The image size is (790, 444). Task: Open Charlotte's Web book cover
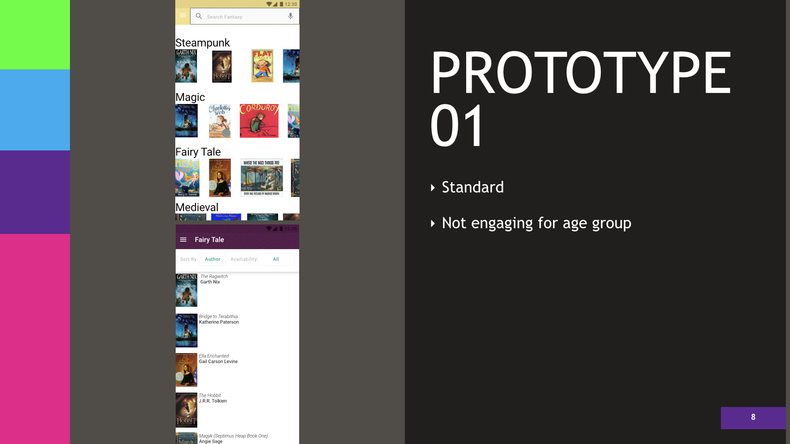pos(220,121)
